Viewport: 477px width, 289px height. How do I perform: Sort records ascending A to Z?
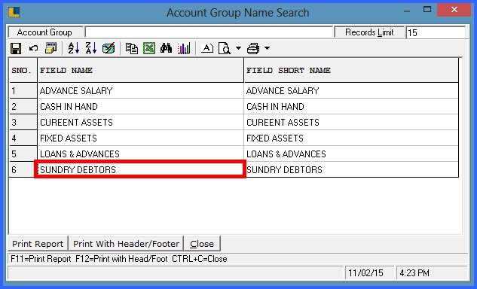[x=74, y=48]
